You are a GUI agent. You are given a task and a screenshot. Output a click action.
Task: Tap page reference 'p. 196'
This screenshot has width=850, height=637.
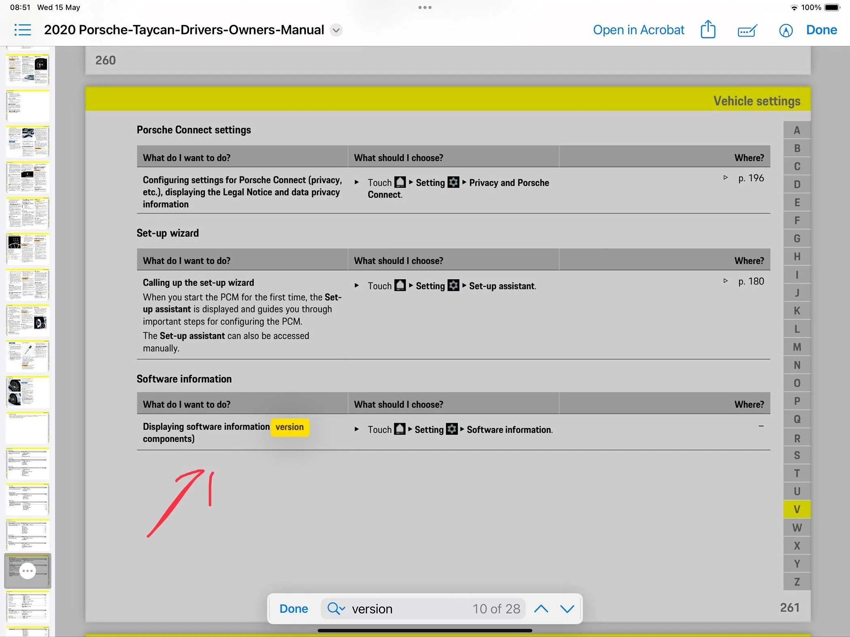coord(751,178)
